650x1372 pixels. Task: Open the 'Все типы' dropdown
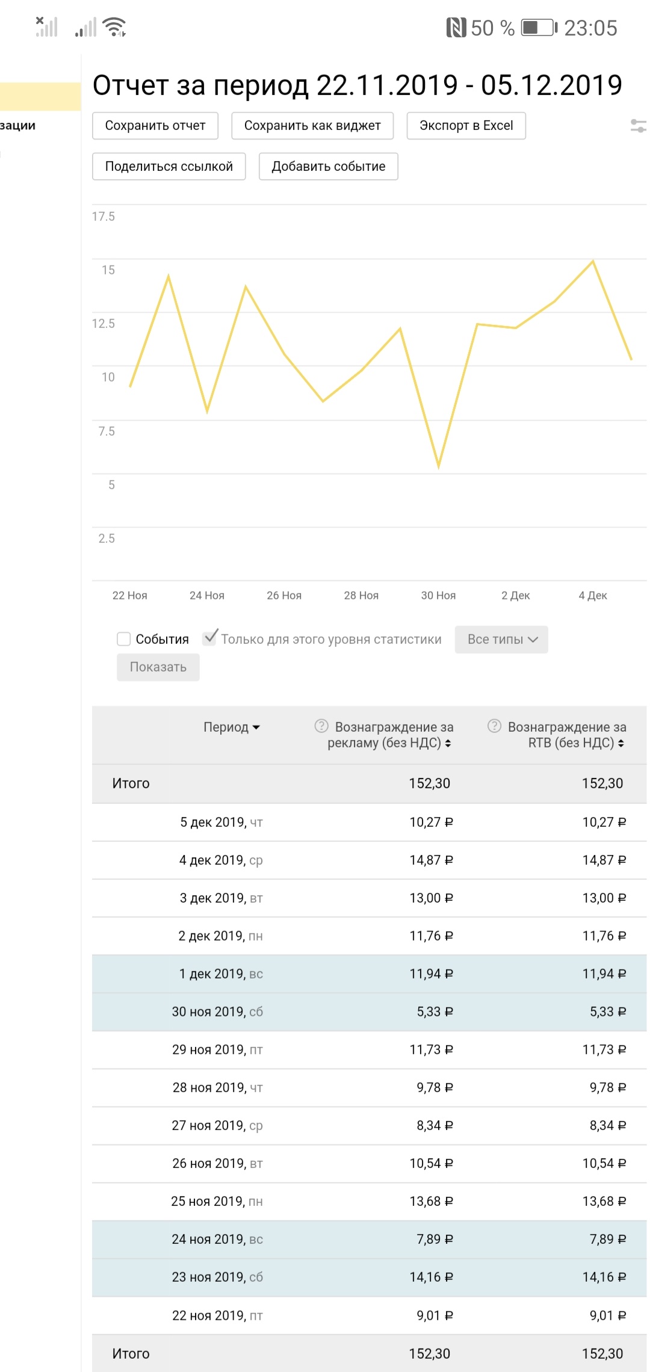point(501,639)
